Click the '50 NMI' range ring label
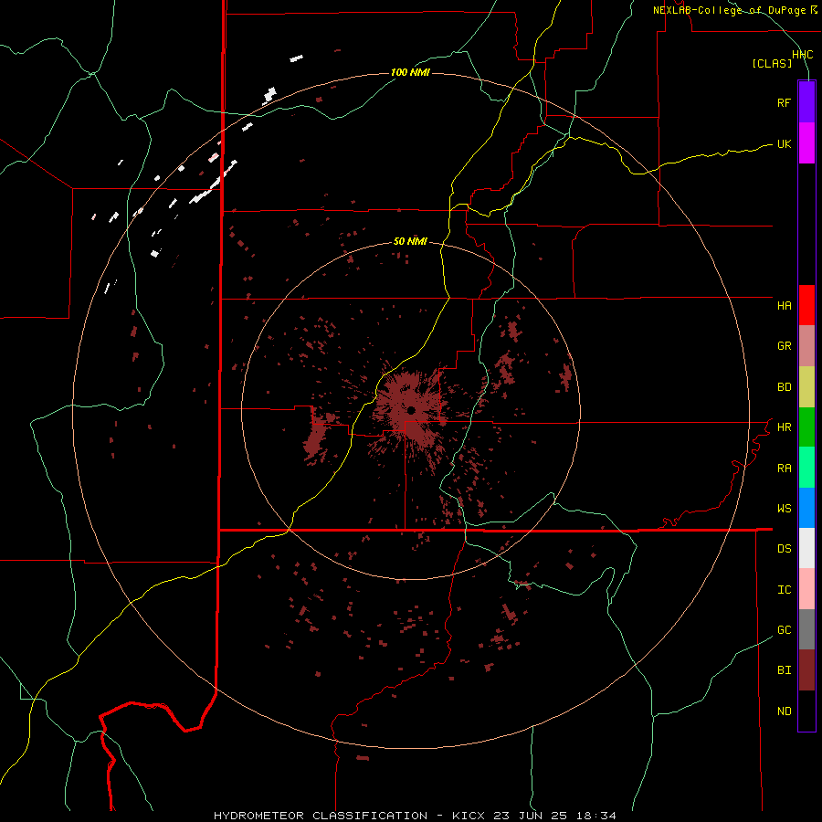The image size is (822, 822). click(410, 242)
